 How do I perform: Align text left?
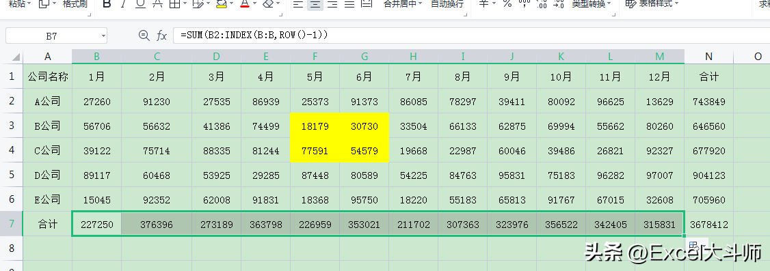[297, 4]
